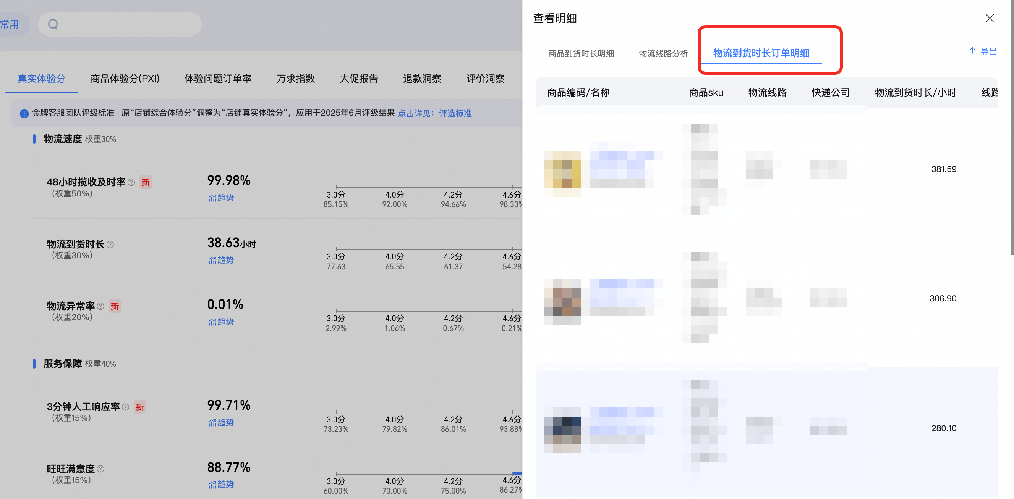Viewport: 1014px width, 499px height.
Task: Switch to 商品到货时长明细 tab
Action: tap(581, 53)
